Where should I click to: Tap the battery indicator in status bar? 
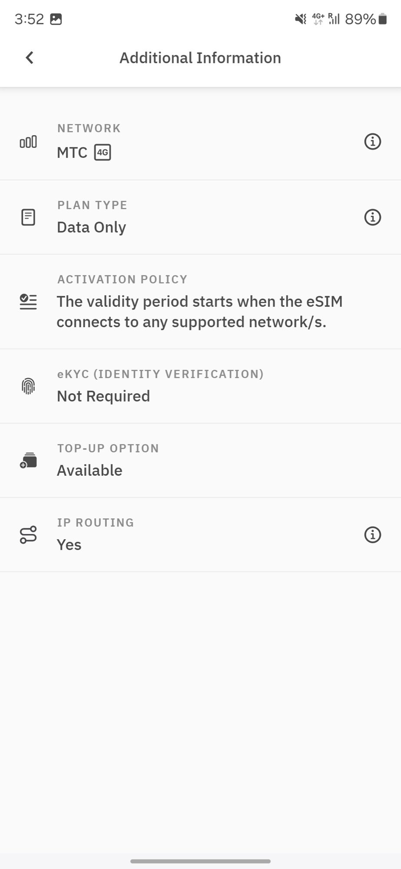coord(382,19)
